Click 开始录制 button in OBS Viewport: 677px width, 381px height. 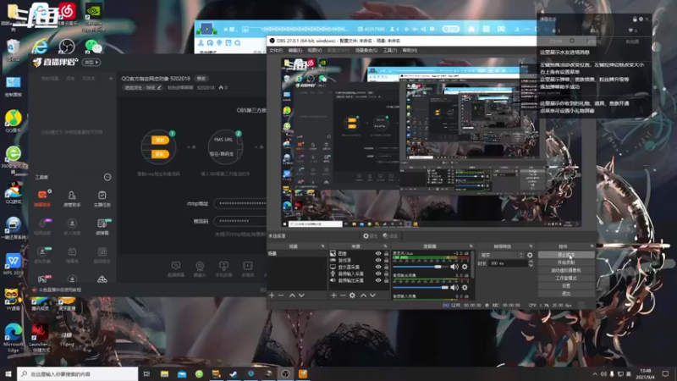tap(566, 262)
